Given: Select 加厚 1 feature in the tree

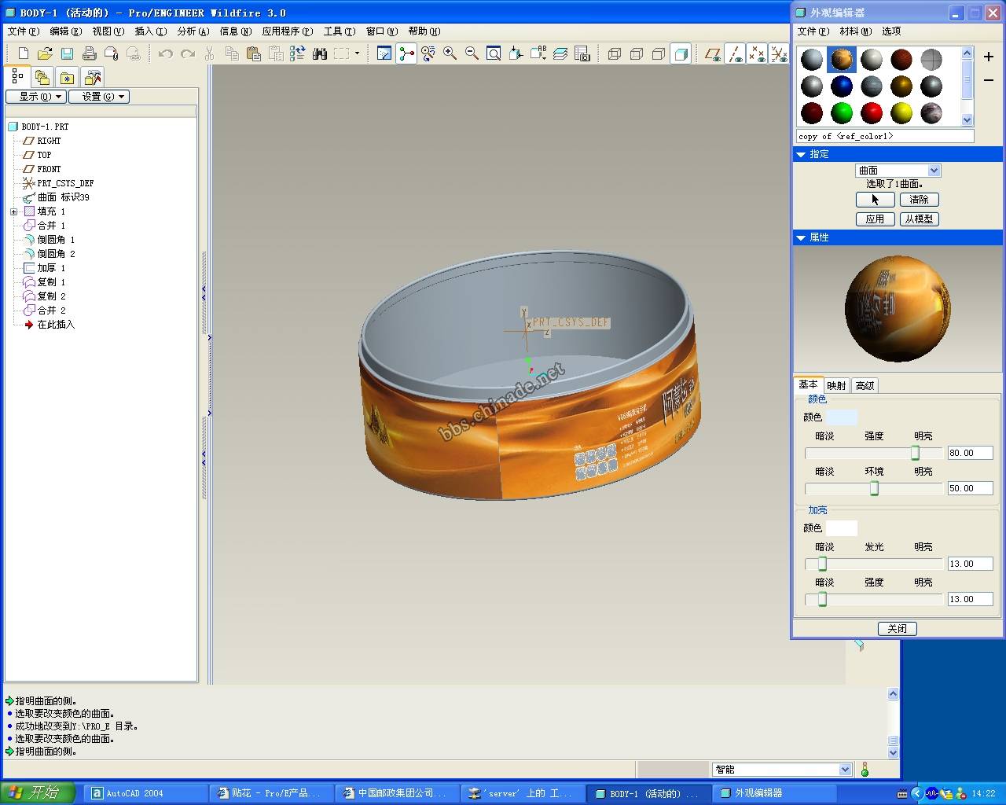Looking at the screenshot, I should pos(45,268).
